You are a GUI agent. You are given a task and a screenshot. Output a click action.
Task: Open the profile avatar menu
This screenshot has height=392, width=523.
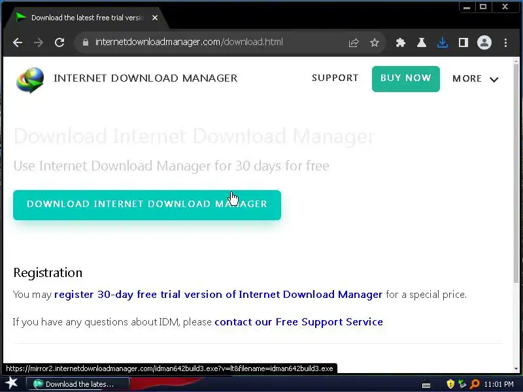[484, 42]
